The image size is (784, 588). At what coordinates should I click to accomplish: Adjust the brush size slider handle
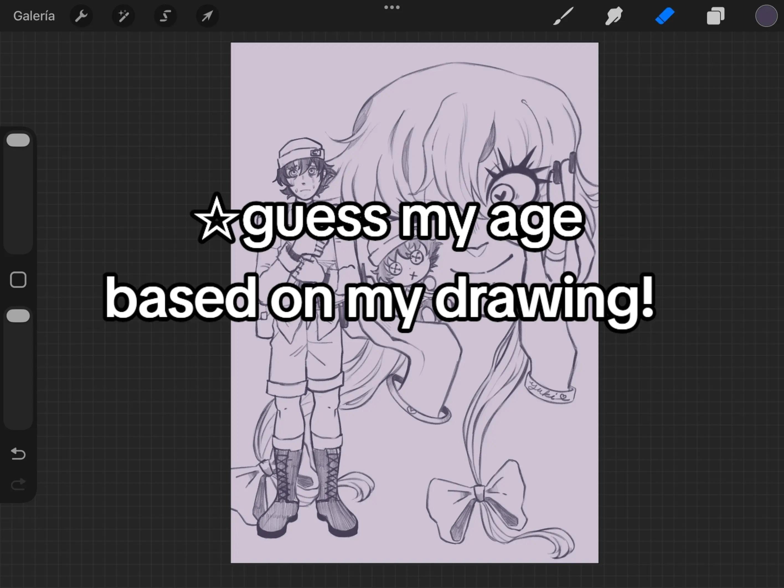coord(18,140)
